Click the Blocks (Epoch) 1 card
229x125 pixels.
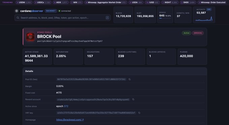(x=161, y=57)
